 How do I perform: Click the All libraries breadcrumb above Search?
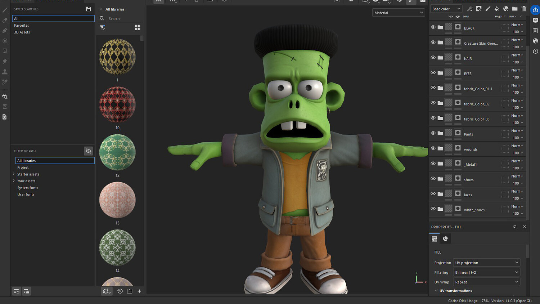tap(115, 9)
